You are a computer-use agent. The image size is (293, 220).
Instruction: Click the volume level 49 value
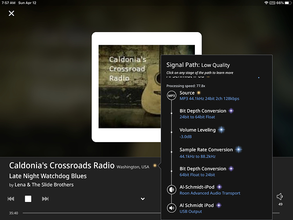click(x=281, y=204)
